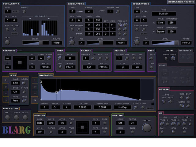The height and width of the screenshot is (147, 196).
Task: Click the Control Volume knob
Action: pos(147,128)
